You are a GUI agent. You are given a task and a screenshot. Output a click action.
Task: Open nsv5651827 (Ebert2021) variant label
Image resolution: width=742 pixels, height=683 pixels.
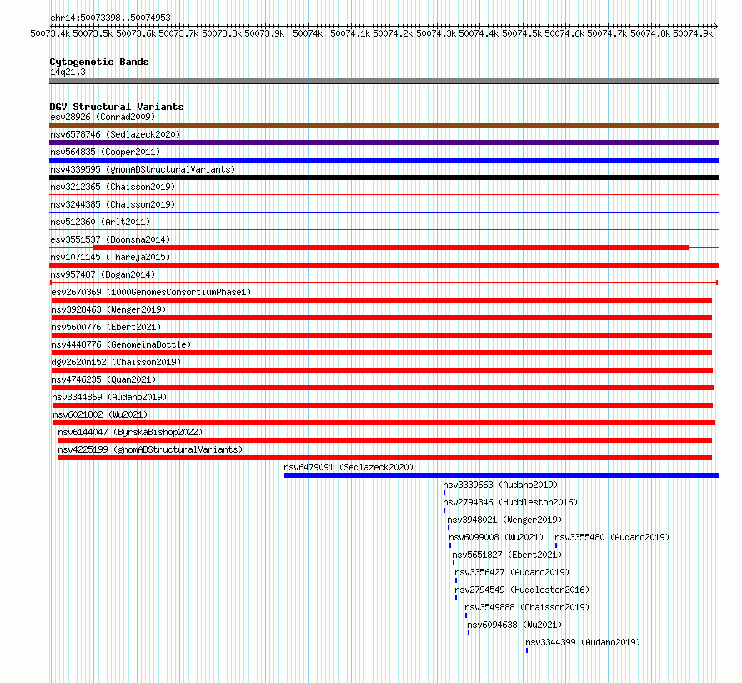tap(507, 555)
